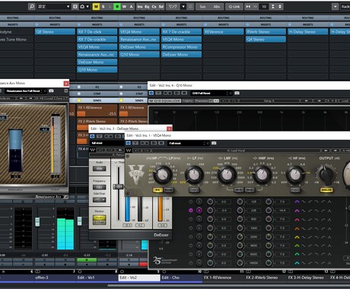The image size is (350, 289).
Task: Click the power bypass icon in Q10 window
Action: coord(151,93)
